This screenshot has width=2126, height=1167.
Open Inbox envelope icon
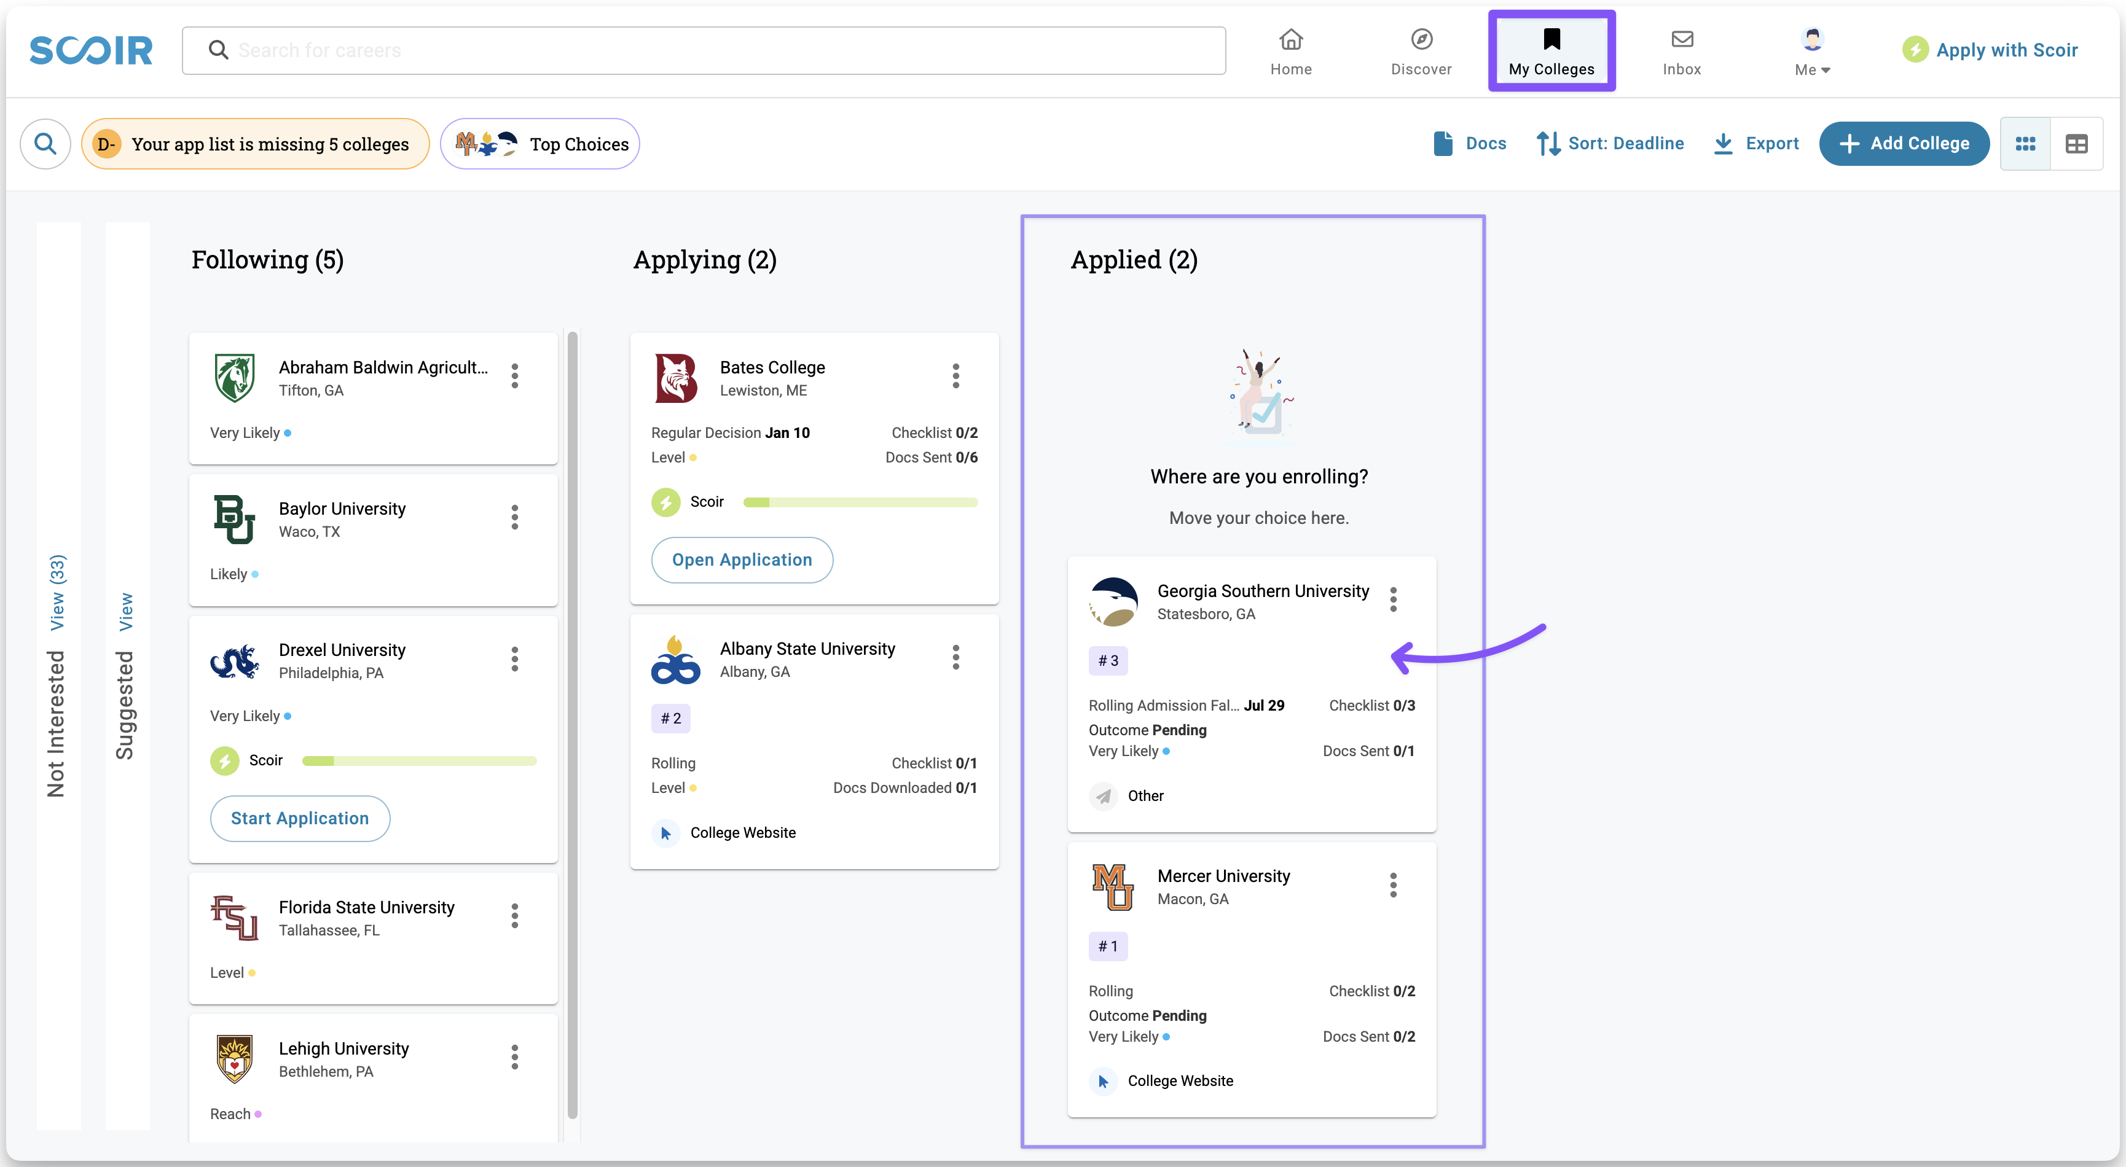pyautogui.click(x=1682, y=39)
